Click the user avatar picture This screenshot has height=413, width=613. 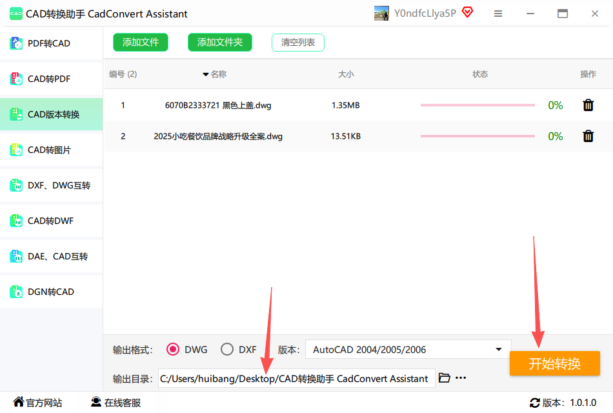381,14
